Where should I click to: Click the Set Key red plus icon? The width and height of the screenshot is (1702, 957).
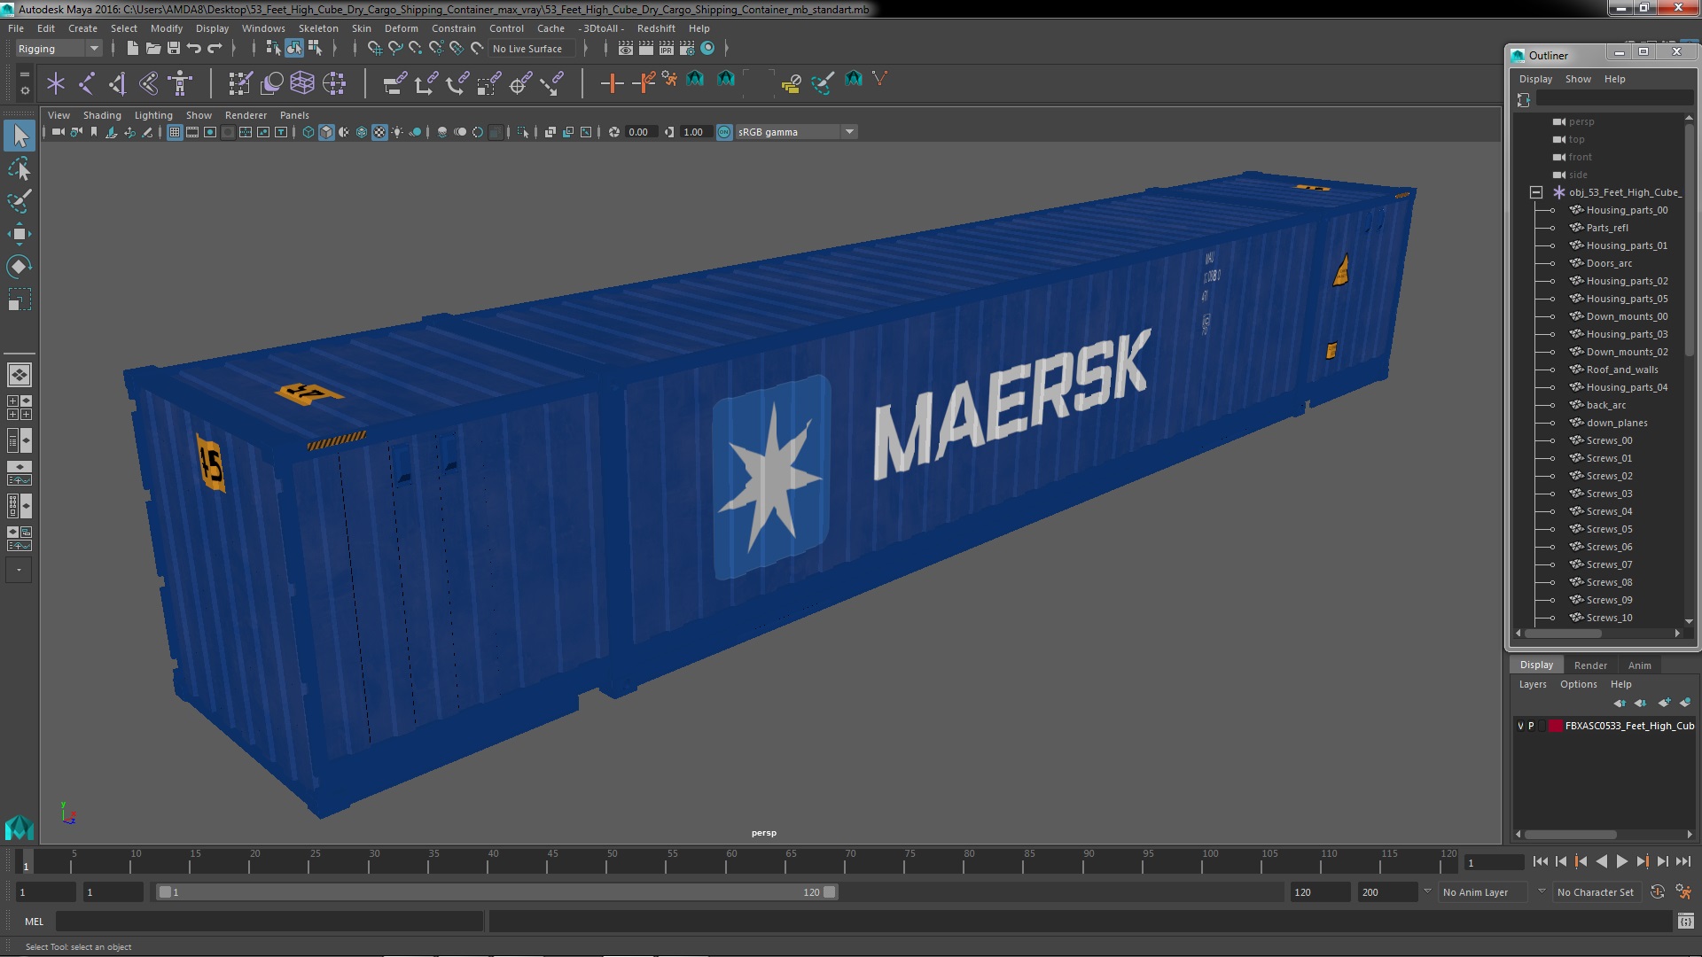tap(612, 83)
